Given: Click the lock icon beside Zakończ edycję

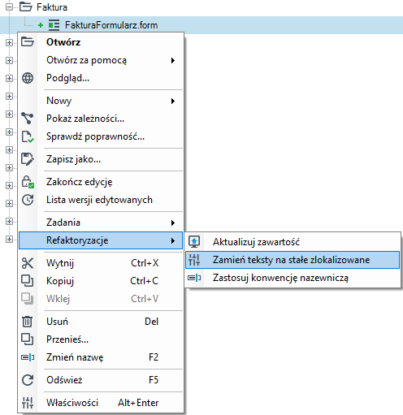Looking at the screenshot, I should (x=28, y=182).
